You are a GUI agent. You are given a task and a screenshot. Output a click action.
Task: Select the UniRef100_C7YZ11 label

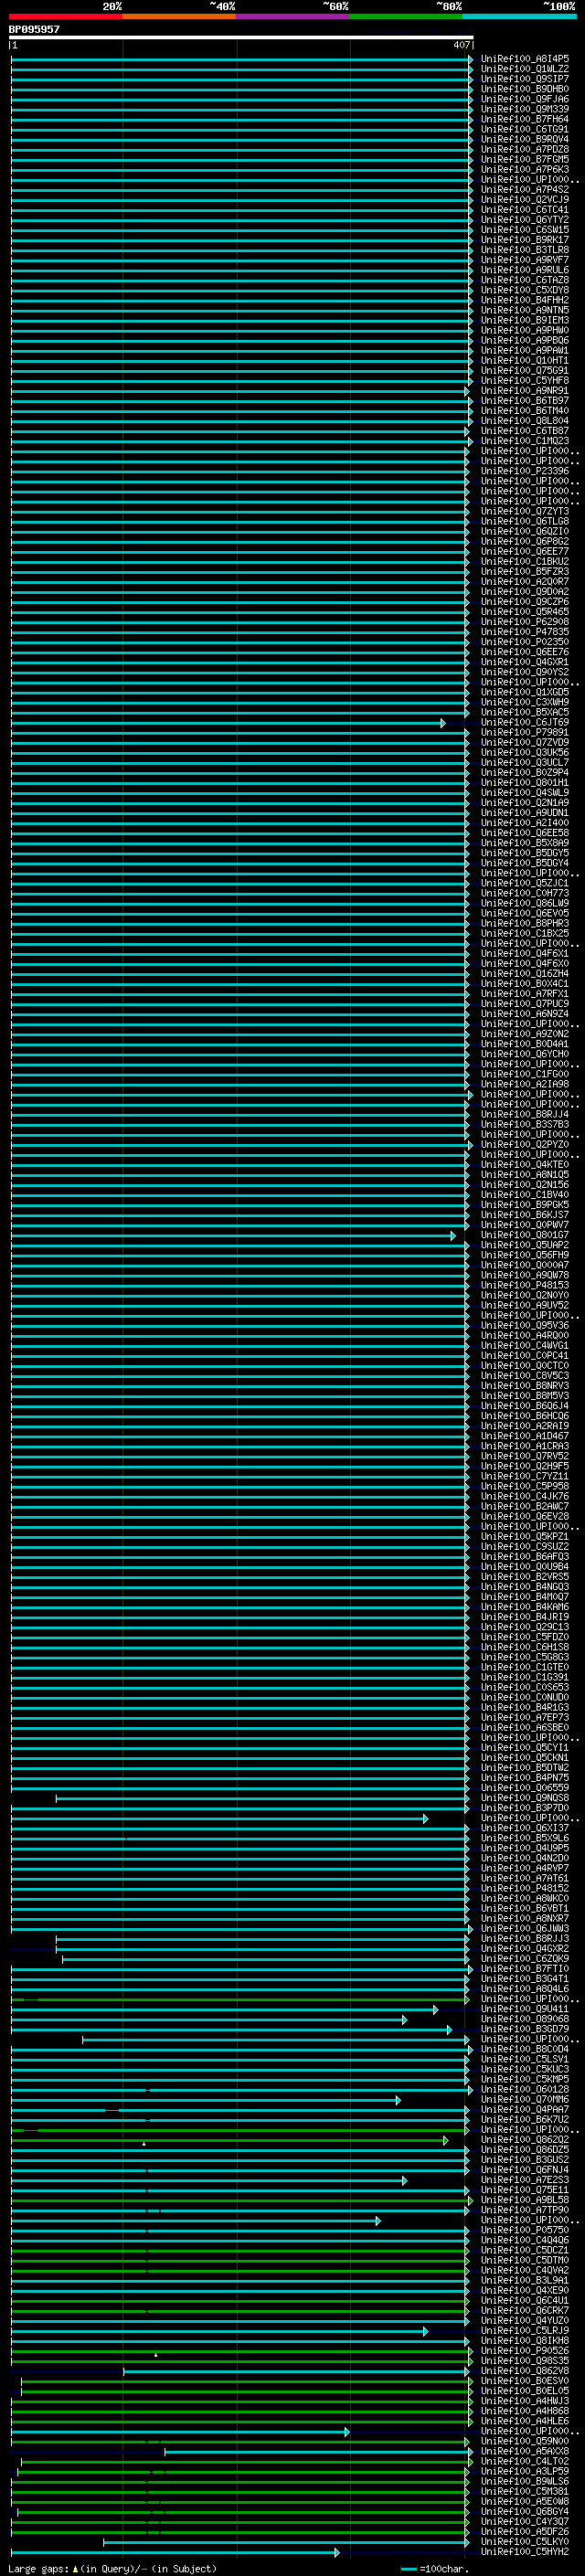(525, 1476)
